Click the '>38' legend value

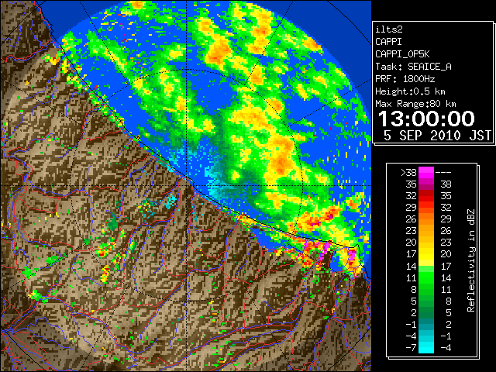[x=408, y=173]
